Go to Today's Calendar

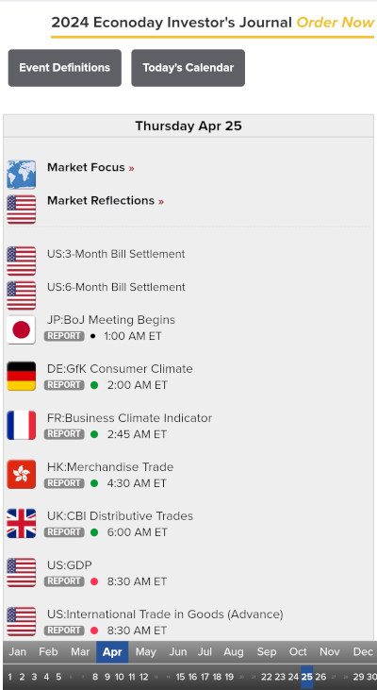[x=188, y=68]
